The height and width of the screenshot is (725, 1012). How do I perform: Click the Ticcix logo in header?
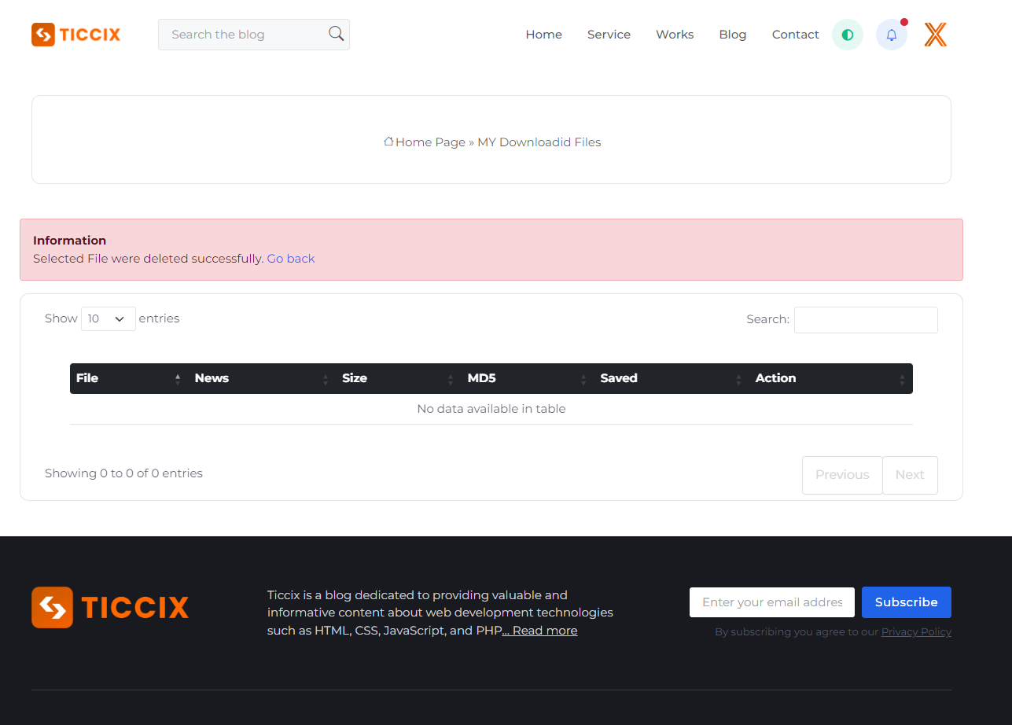[76, 35]
